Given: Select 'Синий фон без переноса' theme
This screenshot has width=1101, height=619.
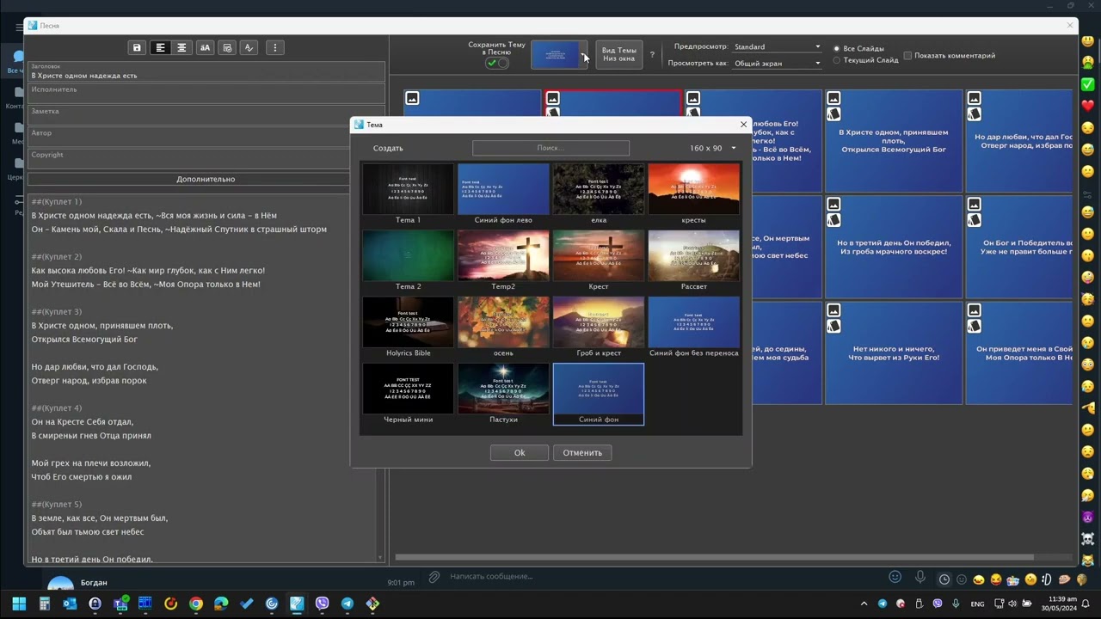Looking at the screenshot, I should click(693, 327).
